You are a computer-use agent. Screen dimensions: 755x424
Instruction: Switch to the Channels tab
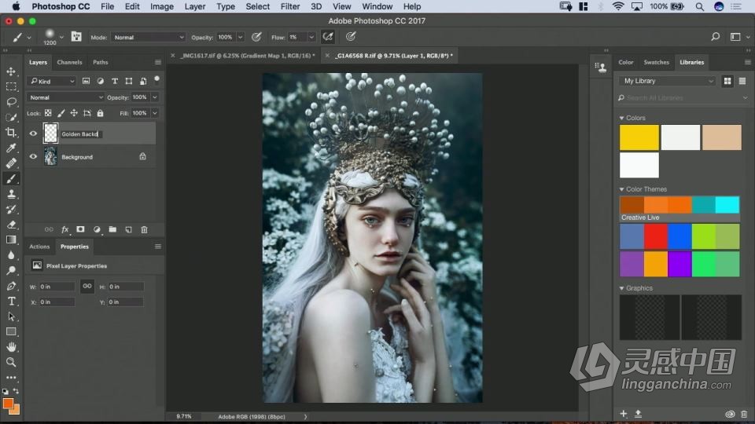[69, 62]
